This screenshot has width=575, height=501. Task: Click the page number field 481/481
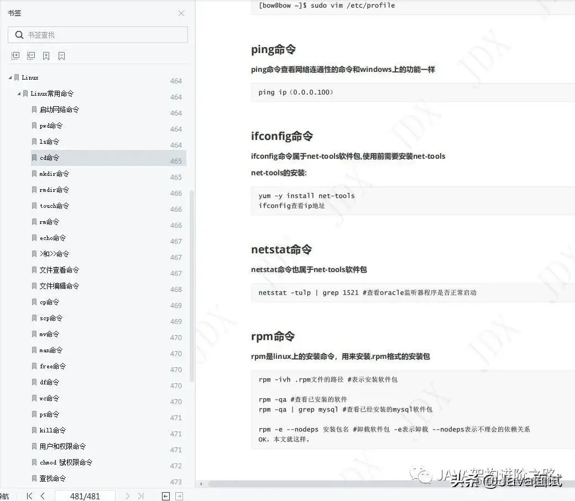pyautogui.click(x=85, y=496)
